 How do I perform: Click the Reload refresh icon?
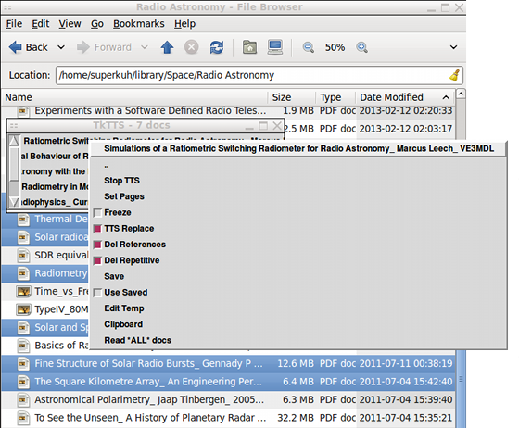point(217,47)
